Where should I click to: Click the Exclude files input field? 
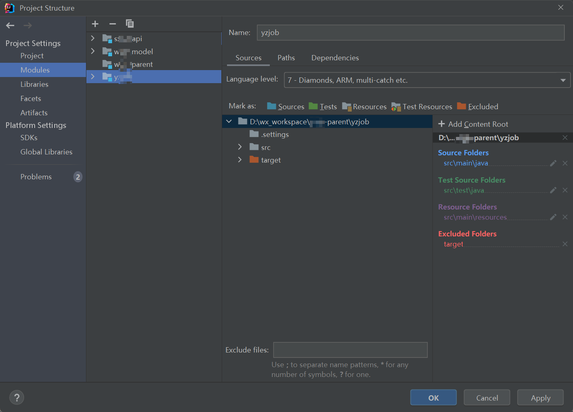pyautogui.click(x=350, y=350)
